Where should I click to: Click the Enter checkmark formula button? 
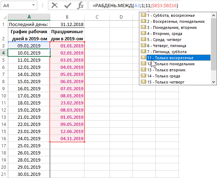point(67,6)
